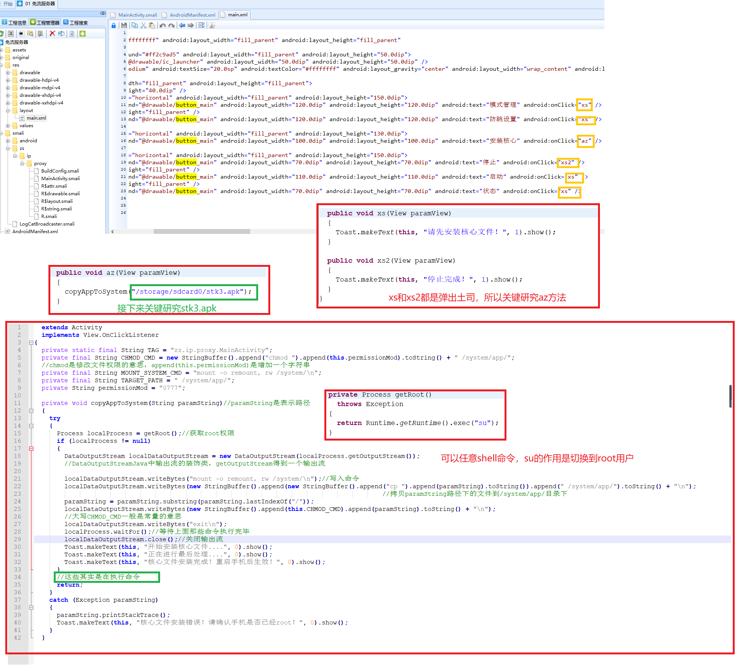Toggle the eye visibility icon in panel header
The height and width of the screenshot is (668, 743).
pos(103,14)
